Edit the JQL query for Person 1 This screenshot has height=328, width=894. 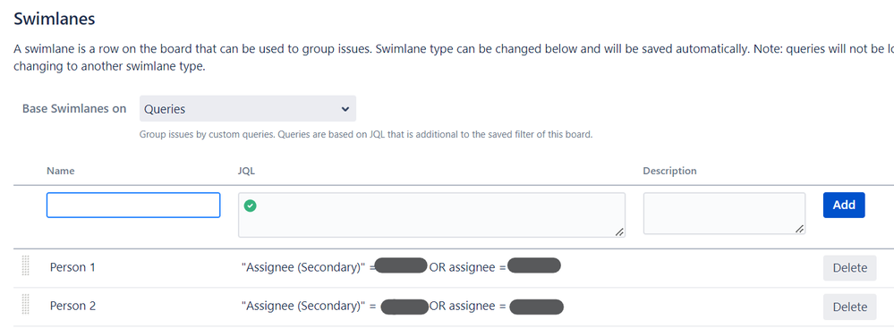400,266
